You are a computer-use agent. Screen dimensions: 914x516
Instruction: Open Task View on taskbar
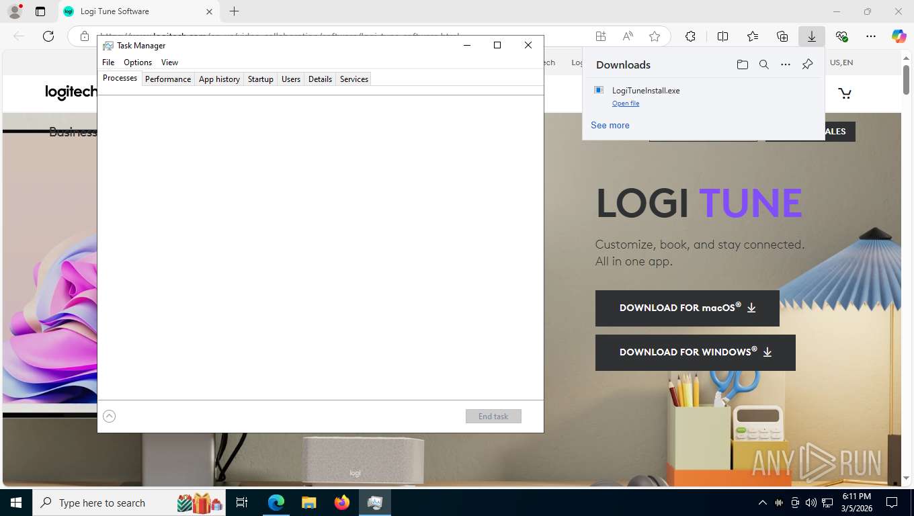tap(242, 503)
